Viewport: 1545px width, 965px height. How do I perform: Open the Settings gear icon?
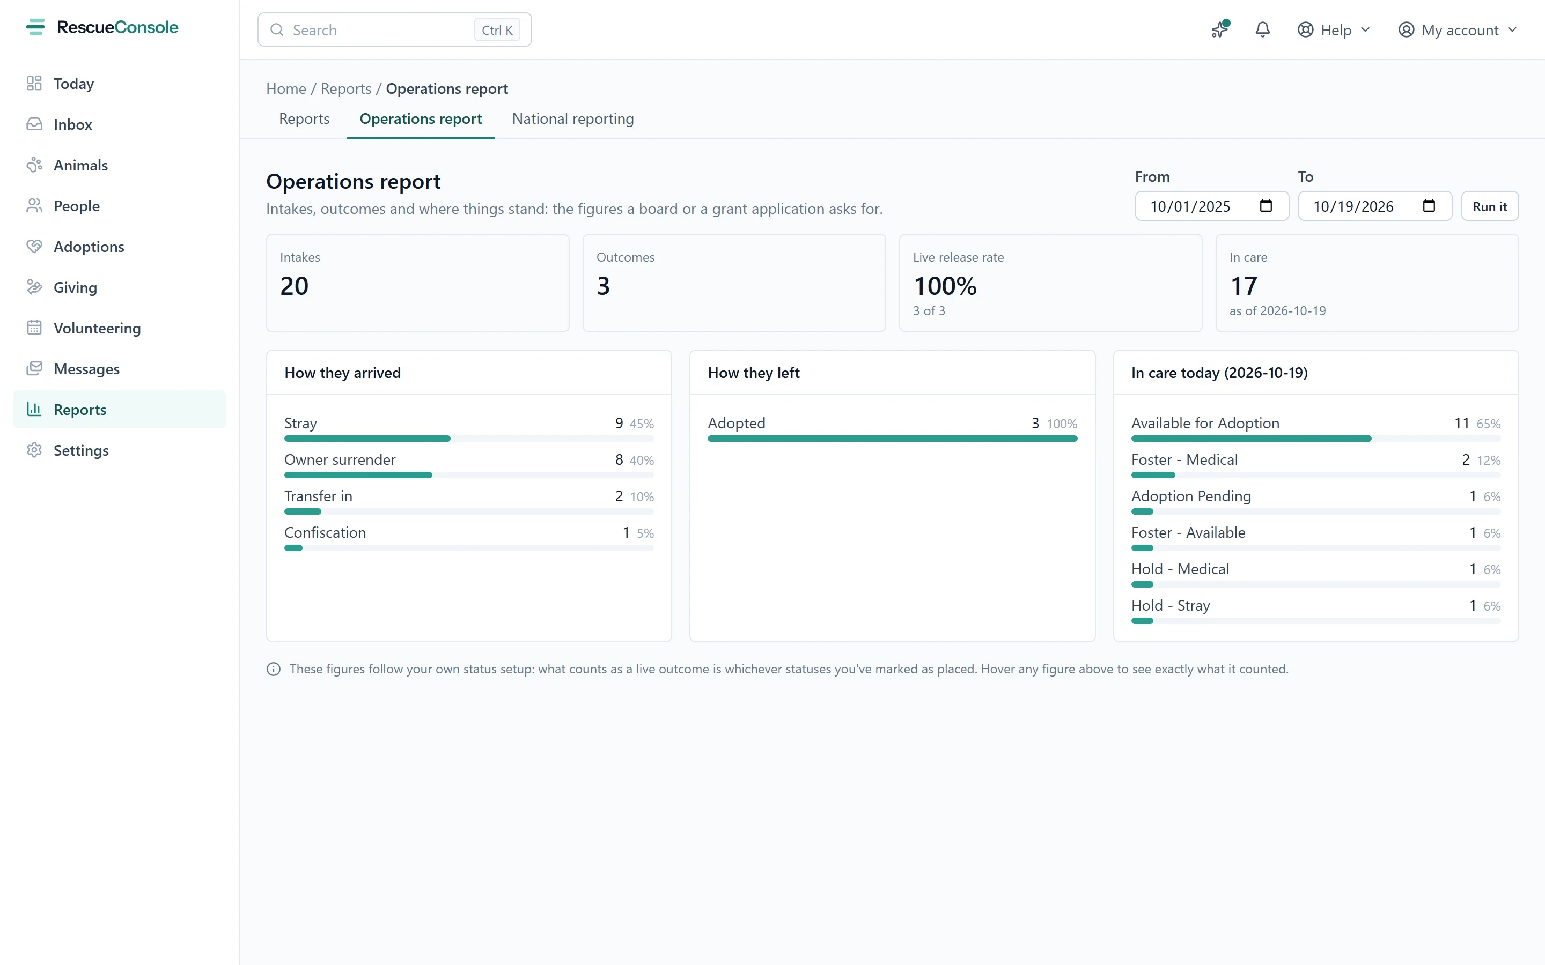coord(34,450)
